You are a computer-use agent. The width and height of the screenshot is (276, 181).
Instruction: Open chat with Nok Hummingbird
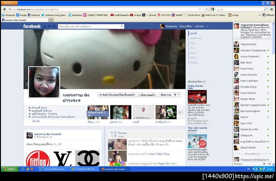tap(252, 111)
